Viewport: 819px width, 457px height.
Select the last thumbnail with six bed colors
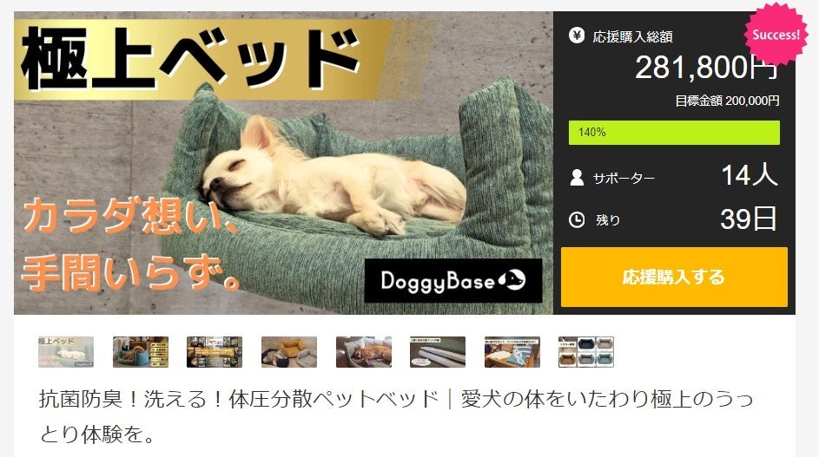tap(586, 351)
